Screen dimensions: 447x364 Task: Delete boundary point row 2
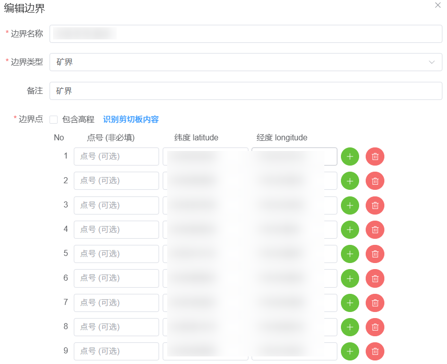[x=375, y=181]
